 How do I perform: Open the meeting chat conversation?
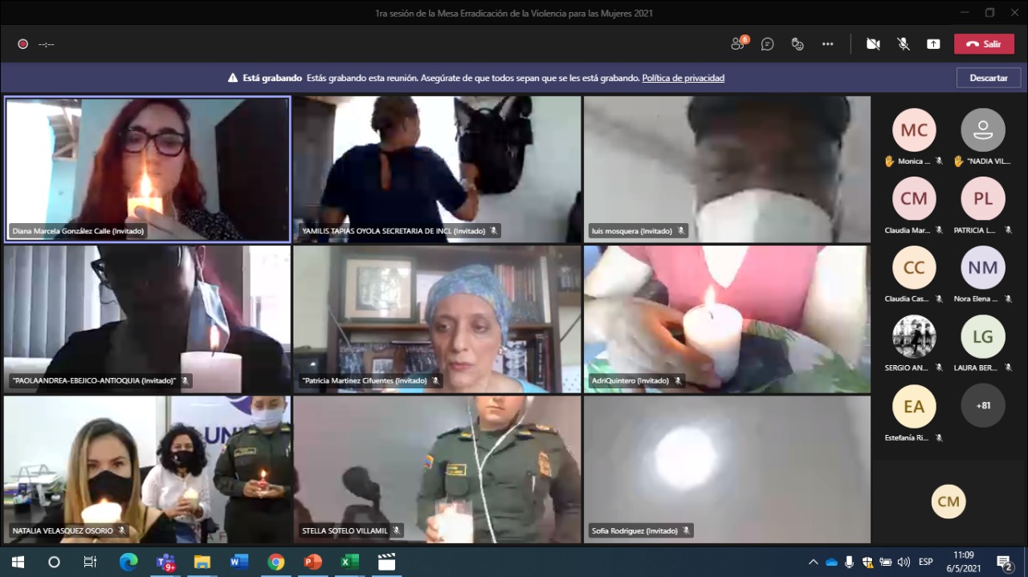point(767,44)
